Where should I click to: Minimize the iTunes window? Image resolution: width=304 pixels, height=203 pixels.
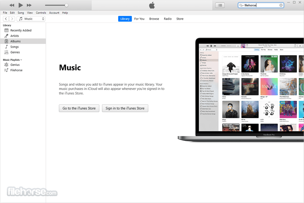[x=288, y=2]
